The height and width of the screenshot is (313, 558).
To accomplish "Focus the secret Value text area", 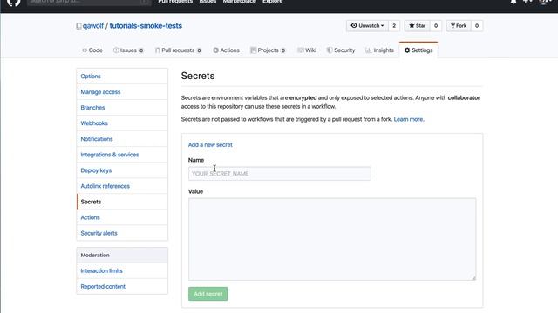I will [332, 239].
